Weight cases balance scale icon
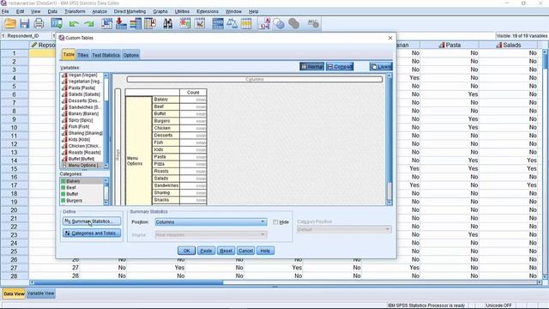549x309 pixels. tap(232, 24)
